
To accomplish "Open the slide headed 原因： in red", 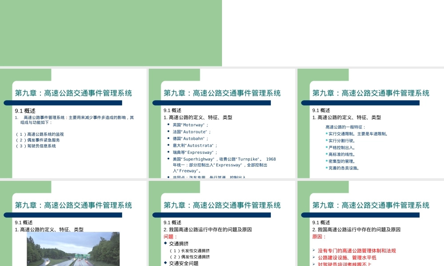I will coord(371,223).
